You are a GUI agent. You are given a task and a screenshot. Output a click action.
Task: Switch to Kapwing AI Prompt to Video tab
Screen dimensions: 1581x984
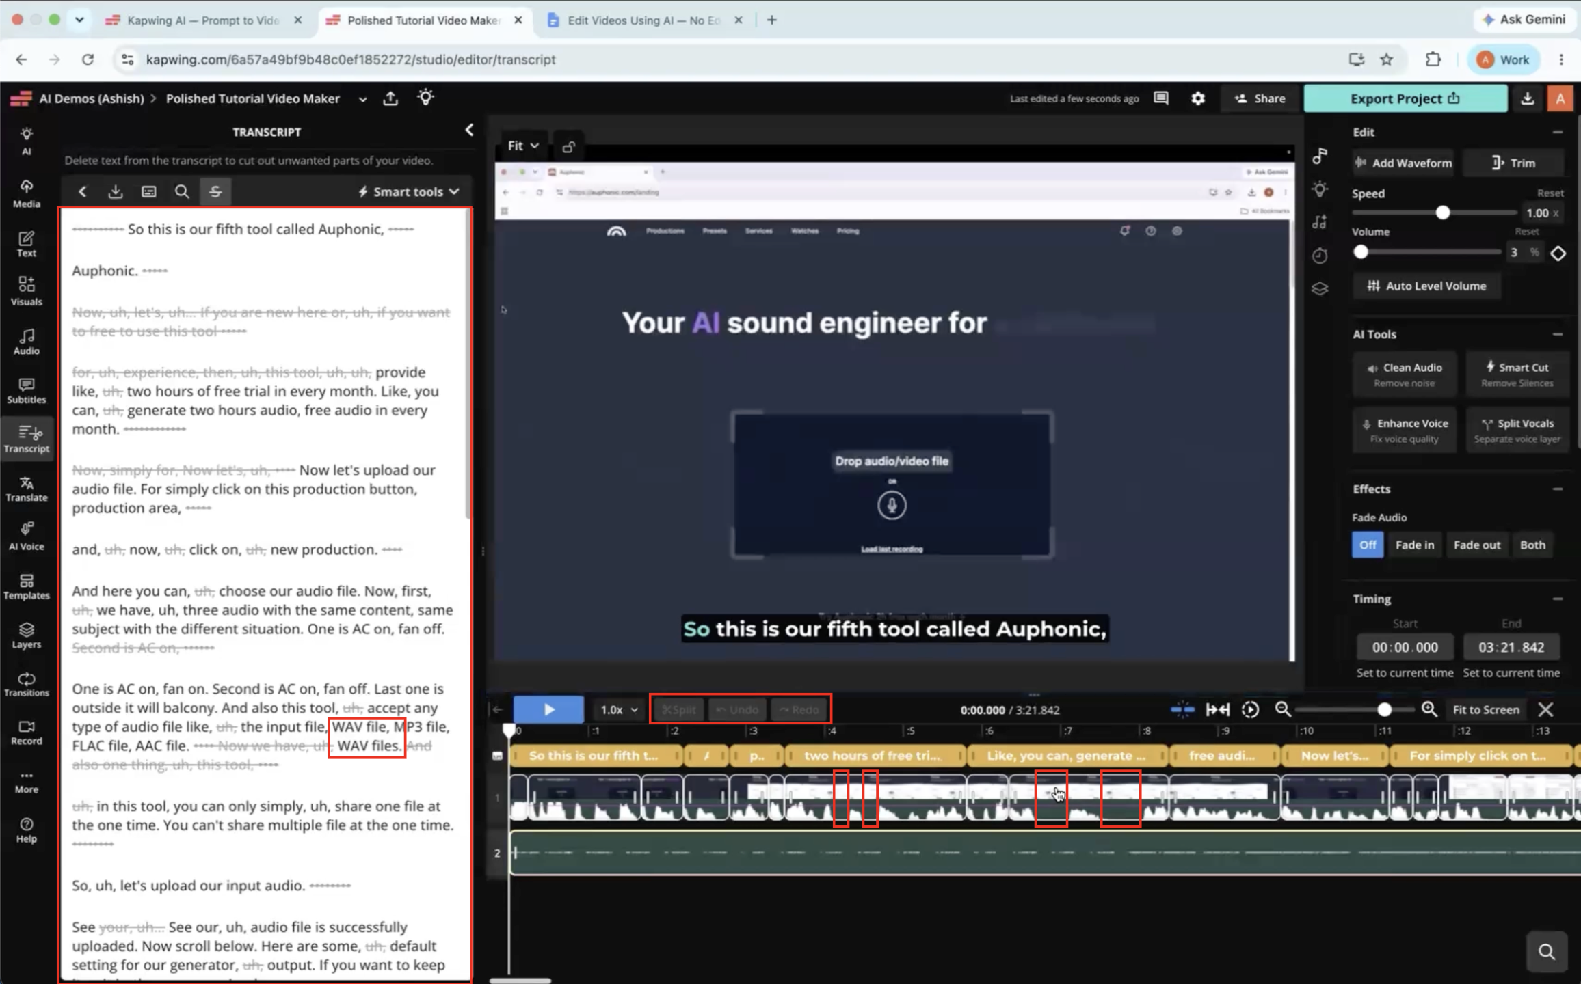click(x=203, y=20)
